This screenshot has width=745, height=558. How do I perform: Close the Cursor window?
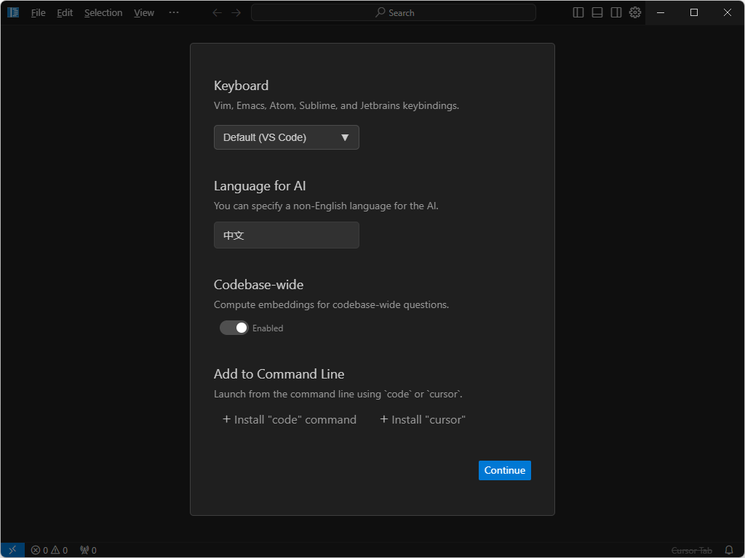point(728,13)
